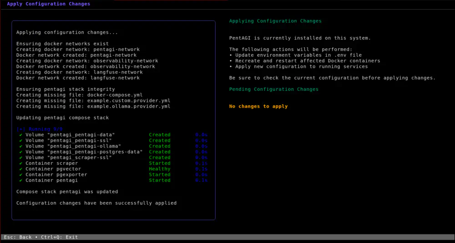Click the Volume "pentagi_pentagi-ollama" label

pos(73,146)
